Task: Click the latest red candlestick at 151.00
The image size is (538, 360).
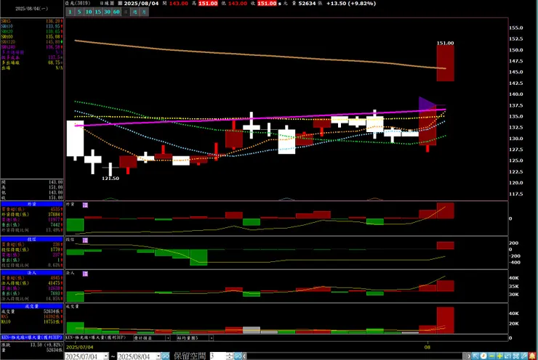Action: pyautogui.click(x=446, y=63)
